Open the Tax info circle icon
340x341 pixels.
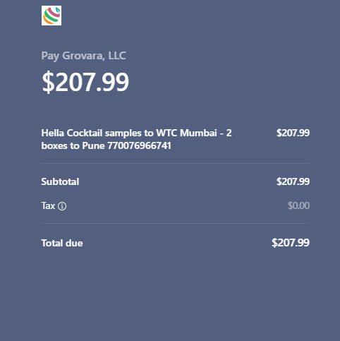tap(62, 206)
